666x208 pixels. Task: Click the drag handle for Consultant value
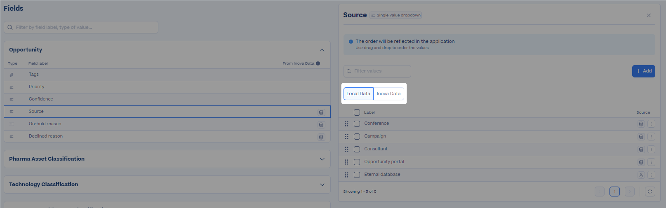pos(347,150)
